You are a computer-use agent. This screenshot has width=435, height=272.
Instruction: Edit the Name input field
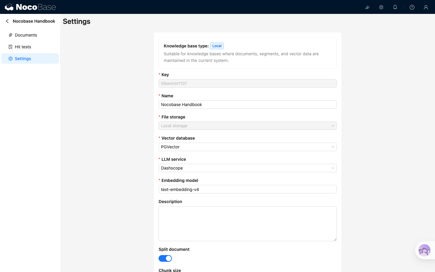coord(248,105)
